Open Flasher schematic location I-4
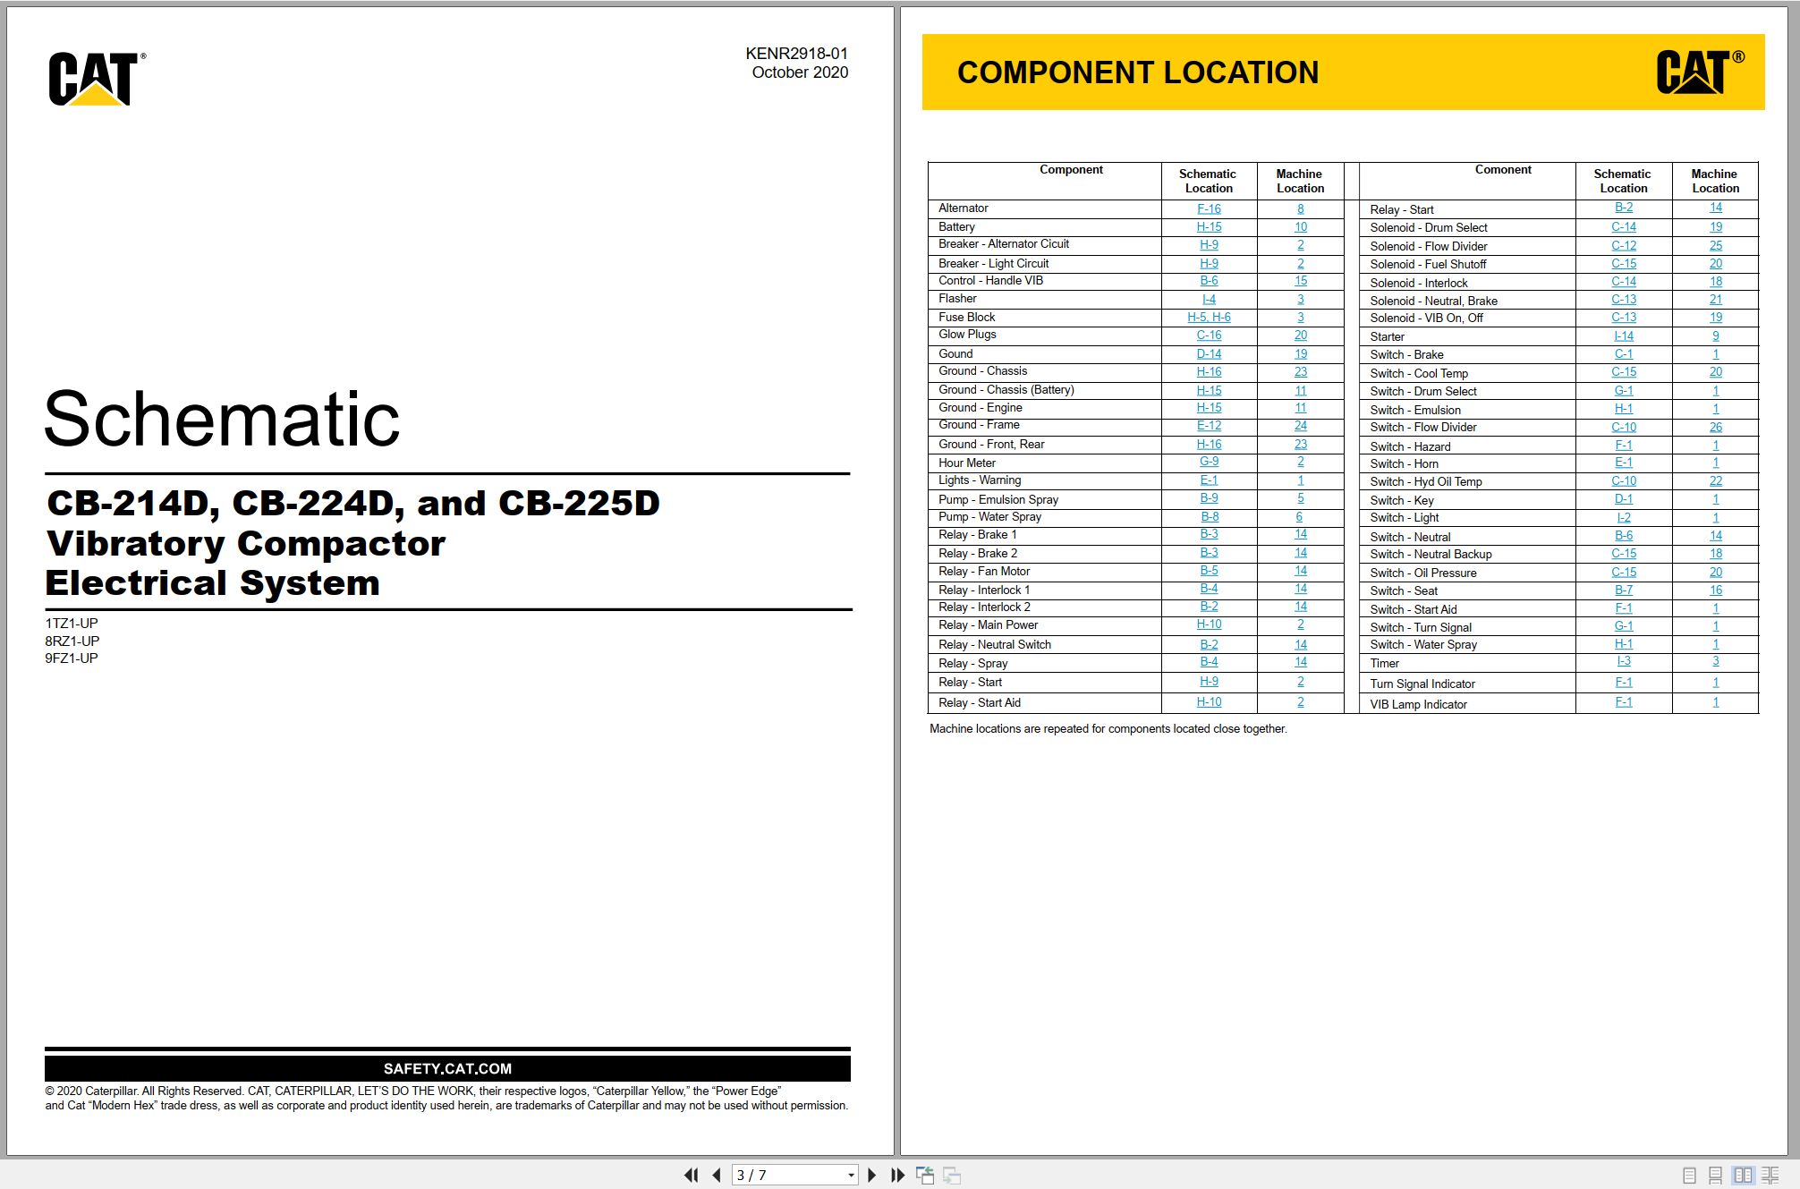1800x1189 pixels. (1209, 299)
